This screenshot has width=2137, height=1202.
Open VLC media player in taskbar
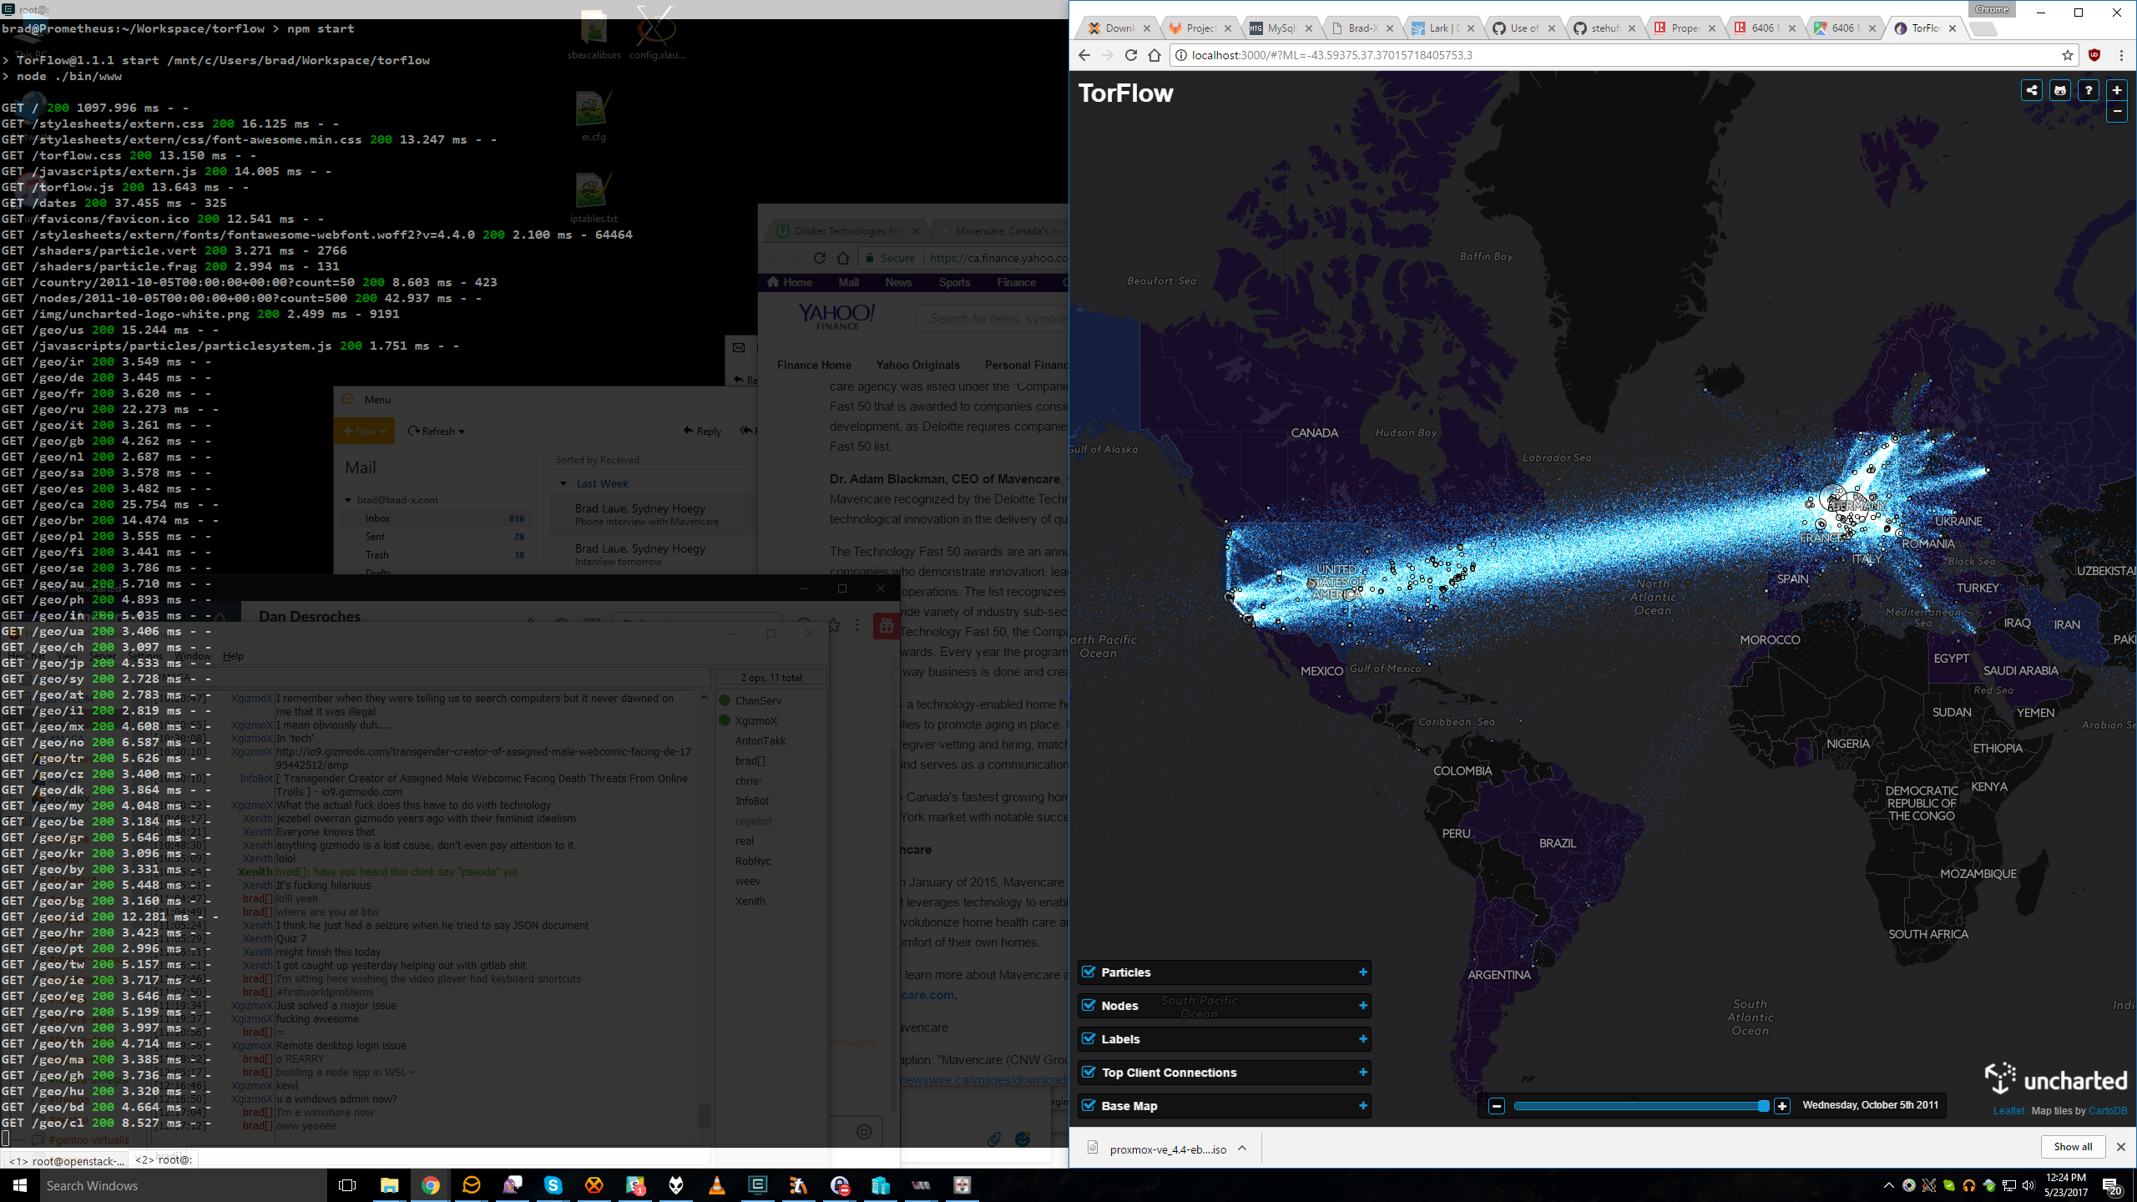pos(716,1185)
